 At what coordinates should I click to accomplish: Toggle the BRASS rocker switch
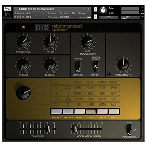[x=80, y=111]
